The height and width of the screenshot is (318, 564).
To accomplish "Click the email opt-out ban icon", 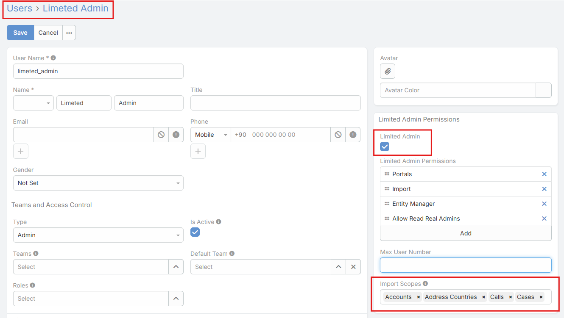I will point(161,135).
